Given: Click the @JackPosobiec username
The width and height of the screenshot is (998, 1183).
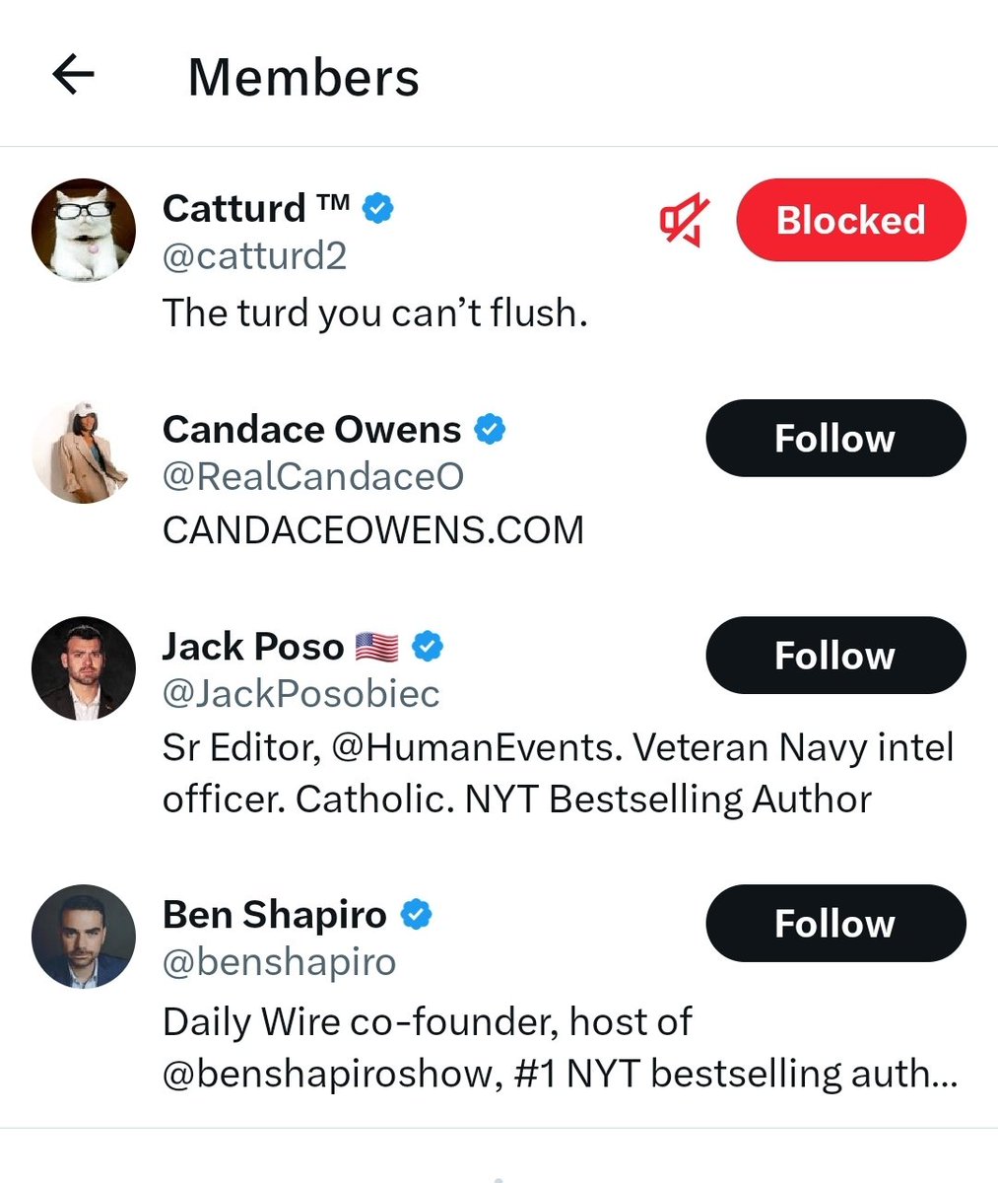Looking at the screenshot, I should click(x=300, y=694).
